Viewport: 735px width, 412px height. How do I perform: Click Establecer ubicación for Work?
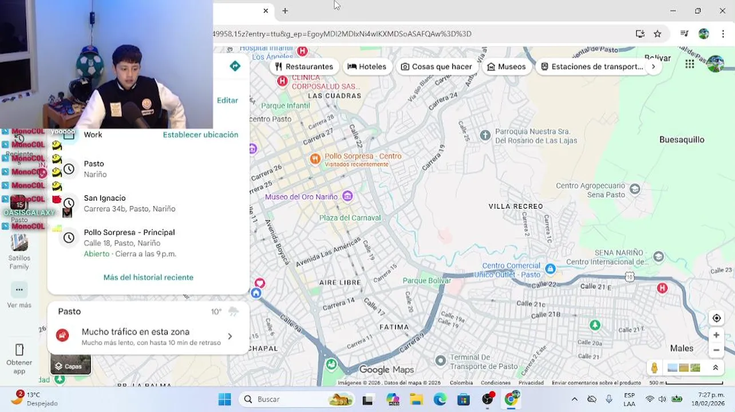[x=200, y=135]
